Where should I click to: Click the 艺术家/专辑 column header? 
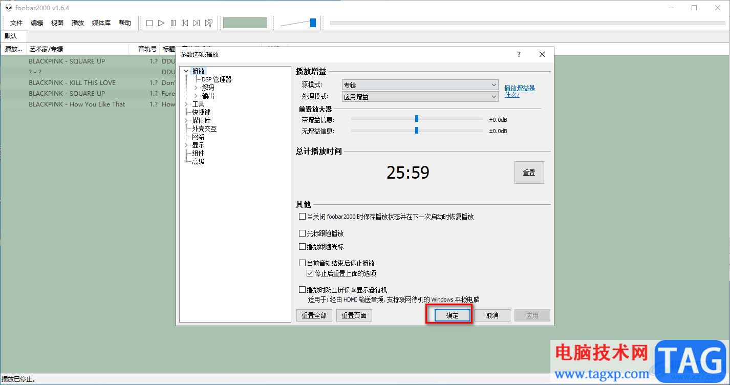point(77,49)
